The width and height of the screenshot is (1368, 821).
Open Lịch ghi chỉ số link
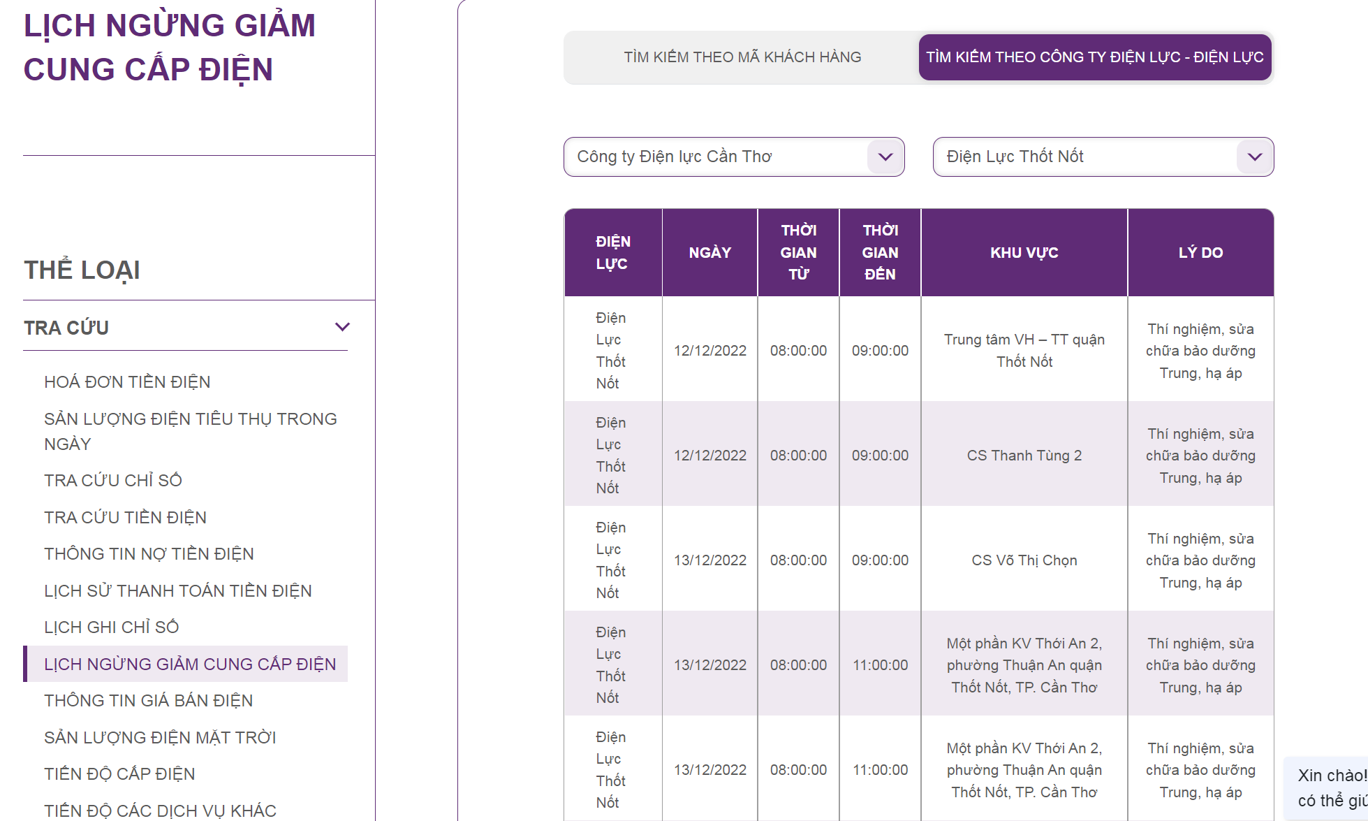(111, 627)
